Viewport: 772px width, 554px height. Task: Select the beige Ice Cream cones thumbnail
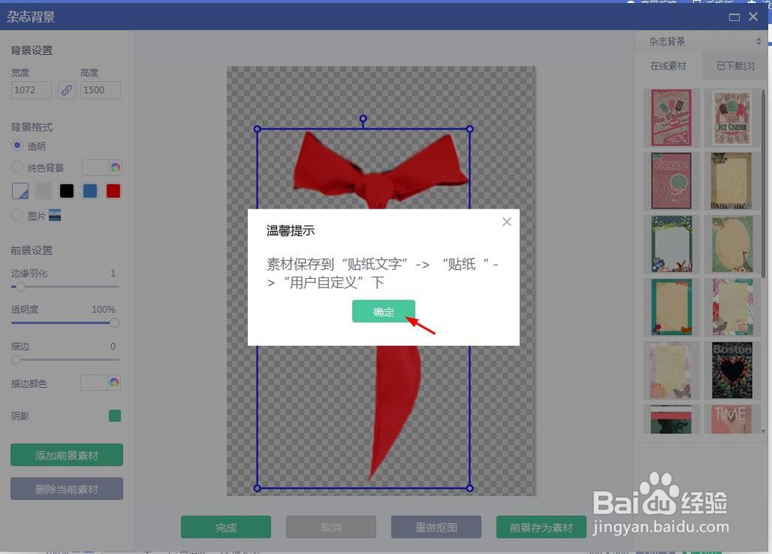click(x=732, y=117)
